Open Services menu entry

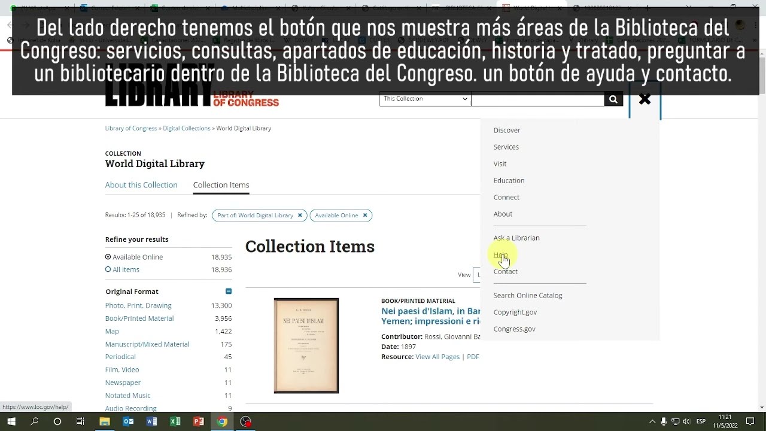(x=506, y=147)
